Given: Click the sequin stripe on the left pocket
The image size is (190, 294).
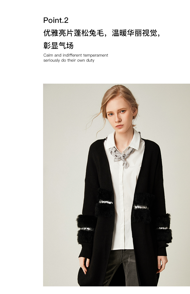Looking at the screenshot, I should (106, 202).
